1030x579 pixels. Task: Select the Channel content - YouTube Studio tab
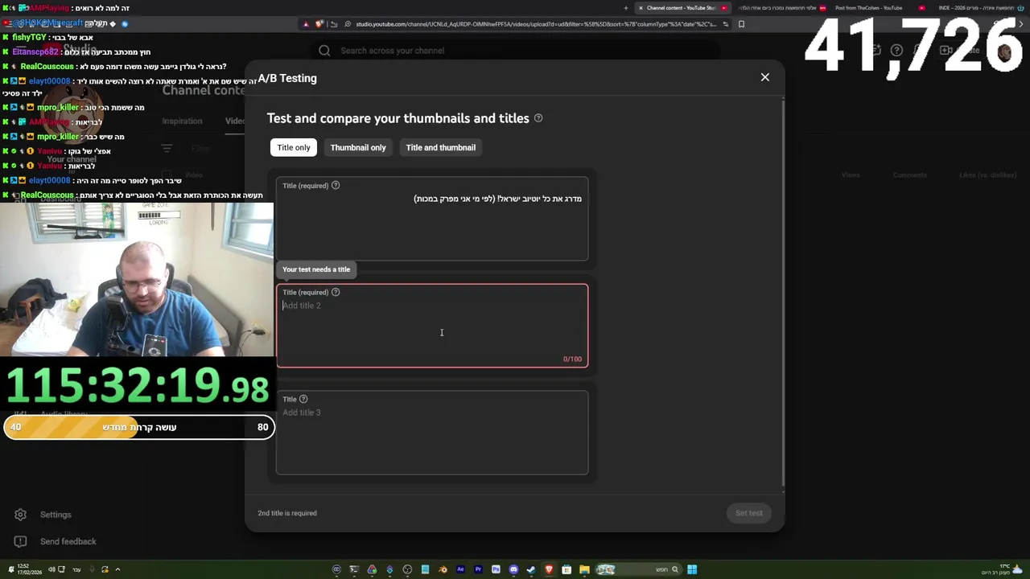681,8
